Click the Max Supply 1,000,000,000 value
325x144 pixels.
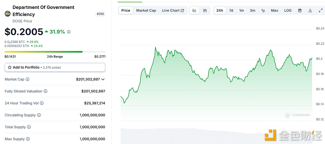click(x=92, y=139)
